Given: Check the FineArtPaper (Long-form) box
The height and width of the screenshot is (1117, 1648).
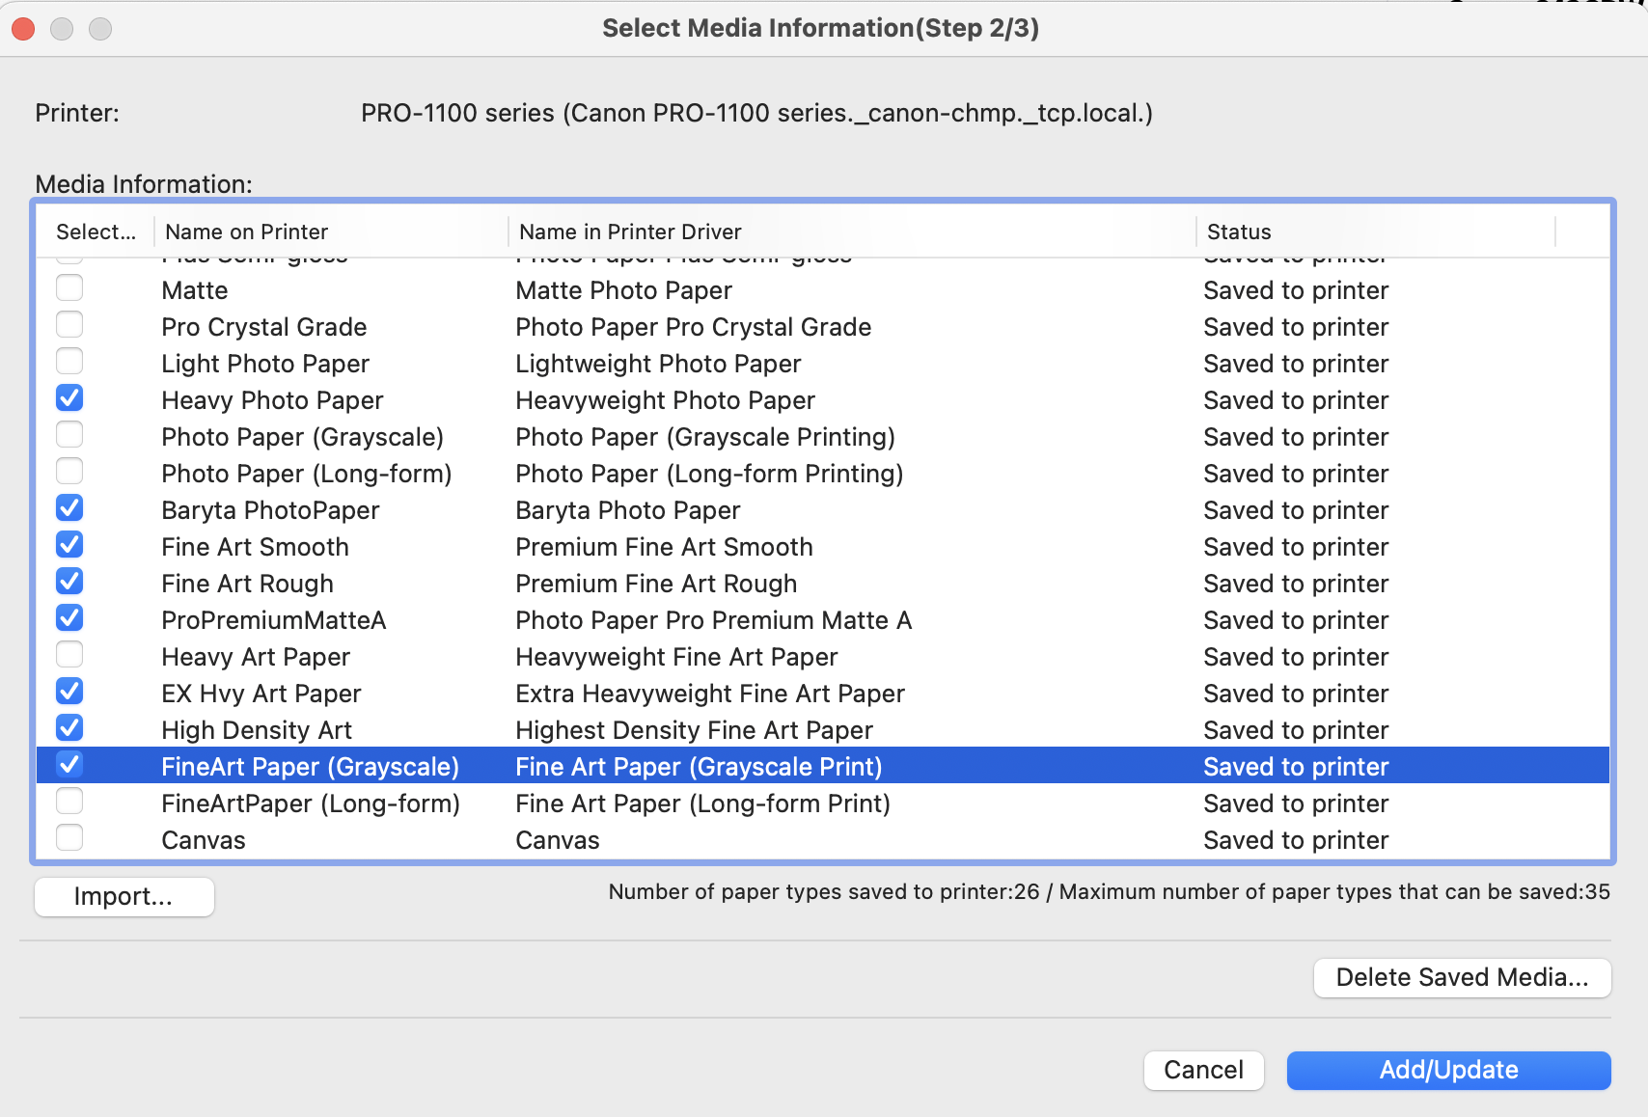Looking at the screenshot, I should (69, 801).
